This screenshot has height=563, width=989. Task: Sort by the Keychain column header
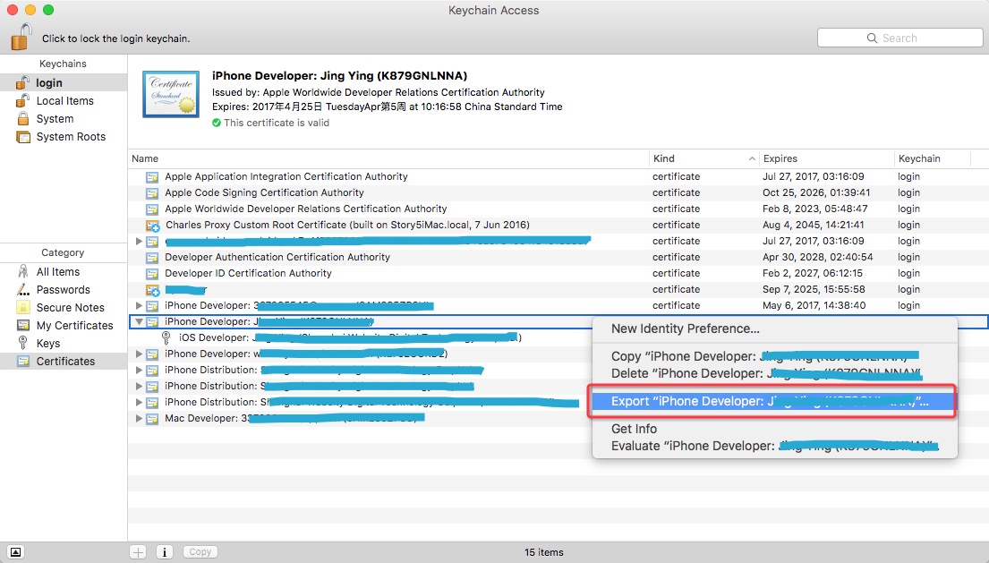[x=933, y=159]
